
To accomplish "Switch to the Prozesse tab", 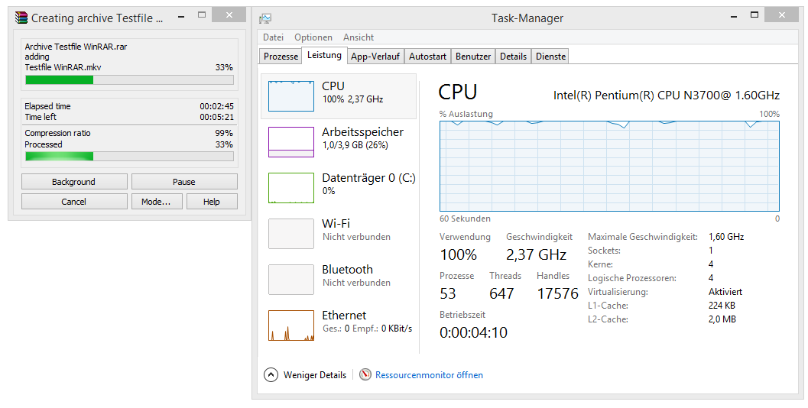I will point(281,56).
